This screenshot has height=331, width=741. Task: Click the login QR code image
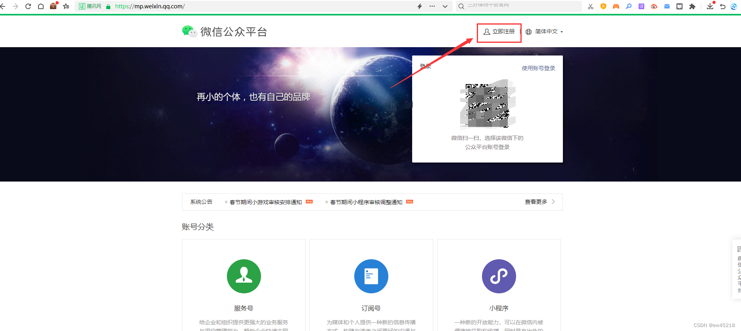point(488,105)
